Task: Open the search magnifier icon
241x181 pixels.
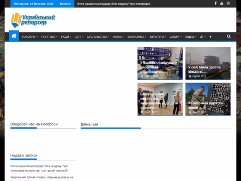Action: pyautogui.click(x=228, y=36)
